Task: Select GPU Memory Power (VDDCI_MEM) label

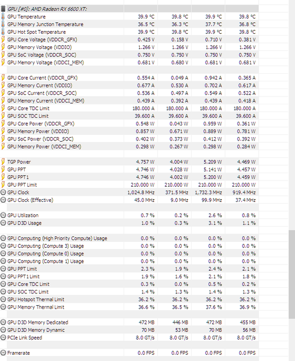Action: [44, 147]
